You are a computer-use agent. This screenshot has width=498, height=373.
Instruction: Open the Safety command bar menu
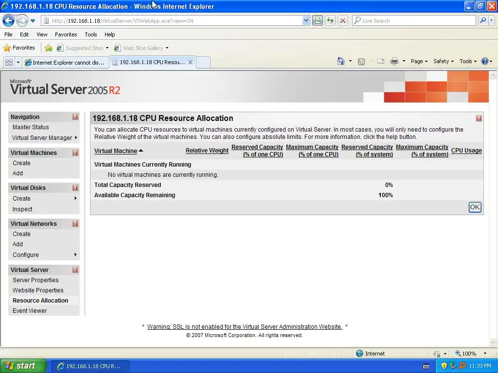(x=444, y=61)
